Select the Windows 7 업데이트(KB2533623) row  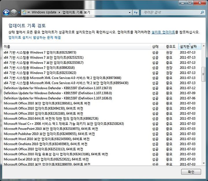coord(101,73)
